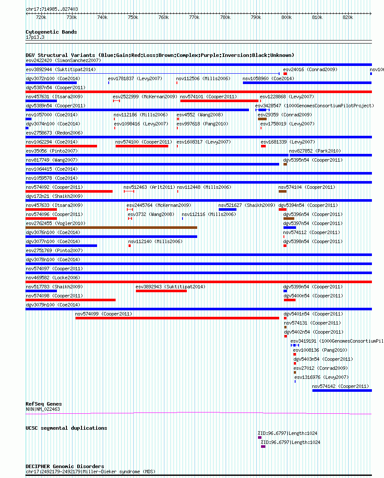The width and height of the screenshot is (384, 478).
Task: Click esv997618 (Pang2010) label
Action: 202,124
